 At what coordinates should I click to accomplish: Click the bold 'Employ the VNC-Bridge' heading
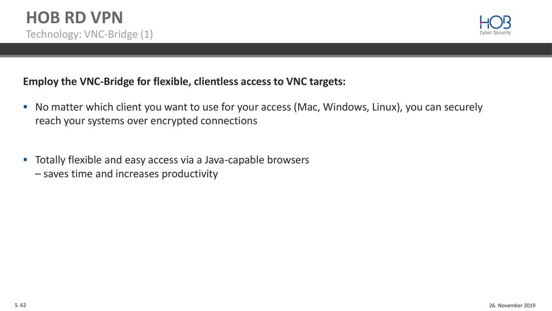[x=184, y=82]
